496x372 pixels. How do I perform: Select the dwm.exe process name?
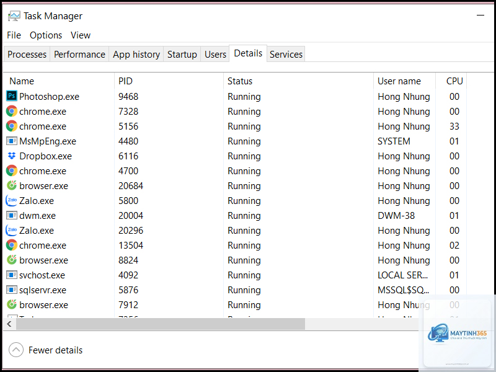click(x=37, y=215)
